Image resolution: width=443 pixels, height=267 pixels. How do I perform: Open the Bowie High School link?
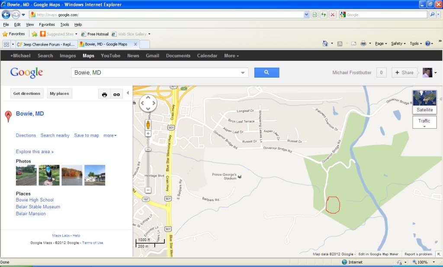click(35, 200)
